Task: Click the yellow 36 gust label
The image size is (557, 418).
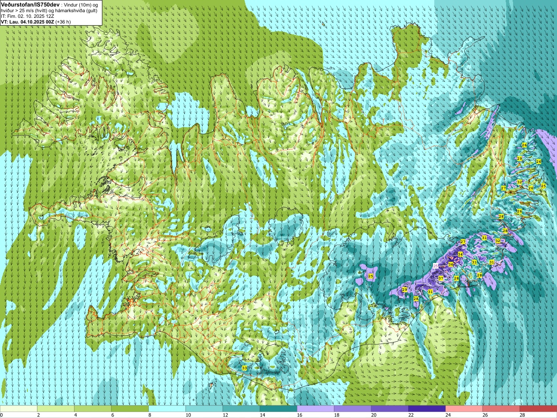Action: (451, 264)
